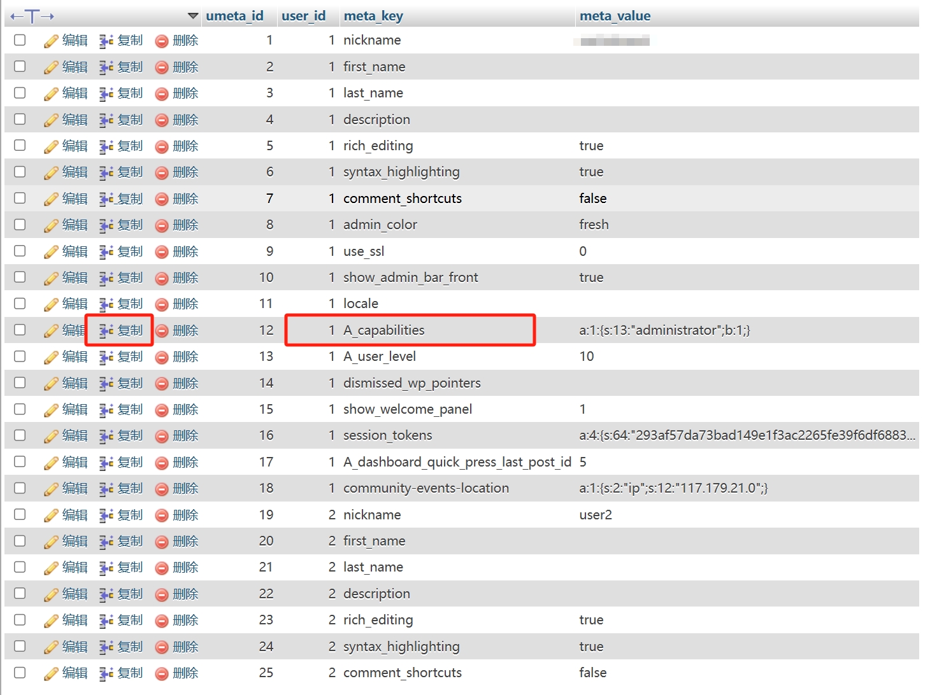
Task: Click the red delete icon for session_tokens row
Action: (162, 437)
